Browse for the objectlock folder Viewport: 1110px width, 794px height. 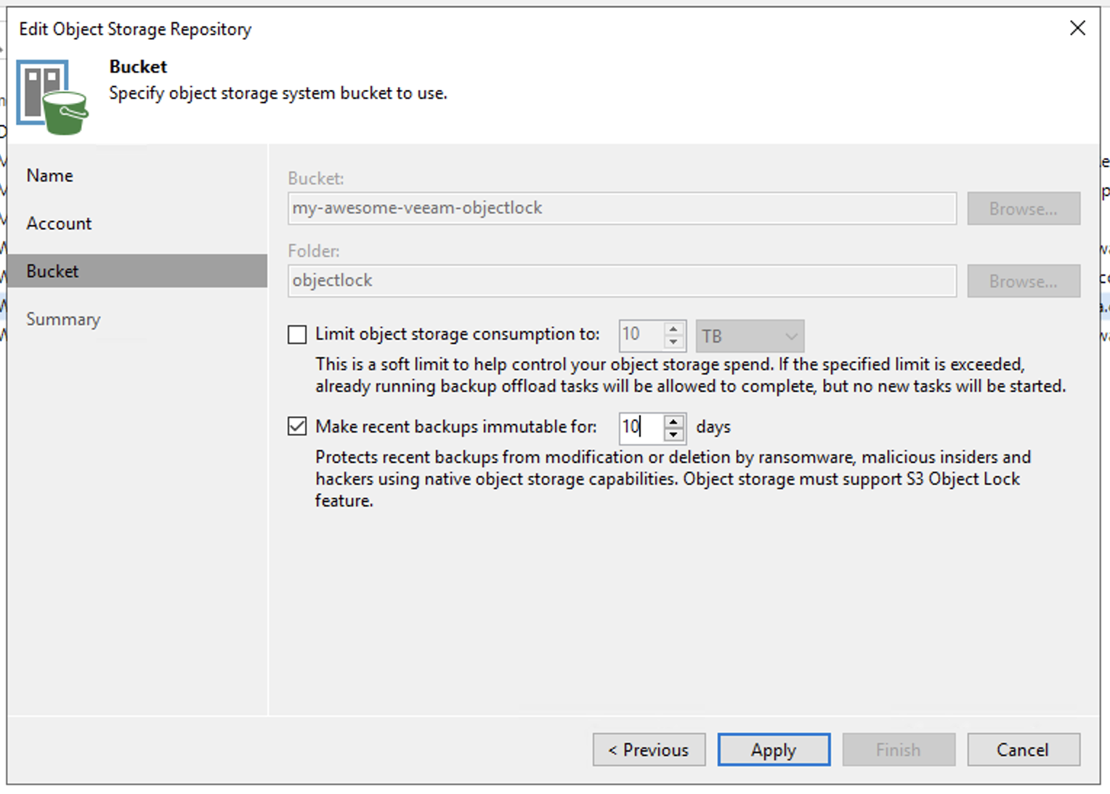pyautogui.click(x=1024, y=281)
